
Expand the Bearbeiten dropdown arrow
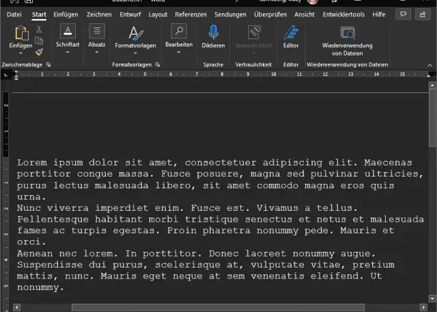coord(179,52)
